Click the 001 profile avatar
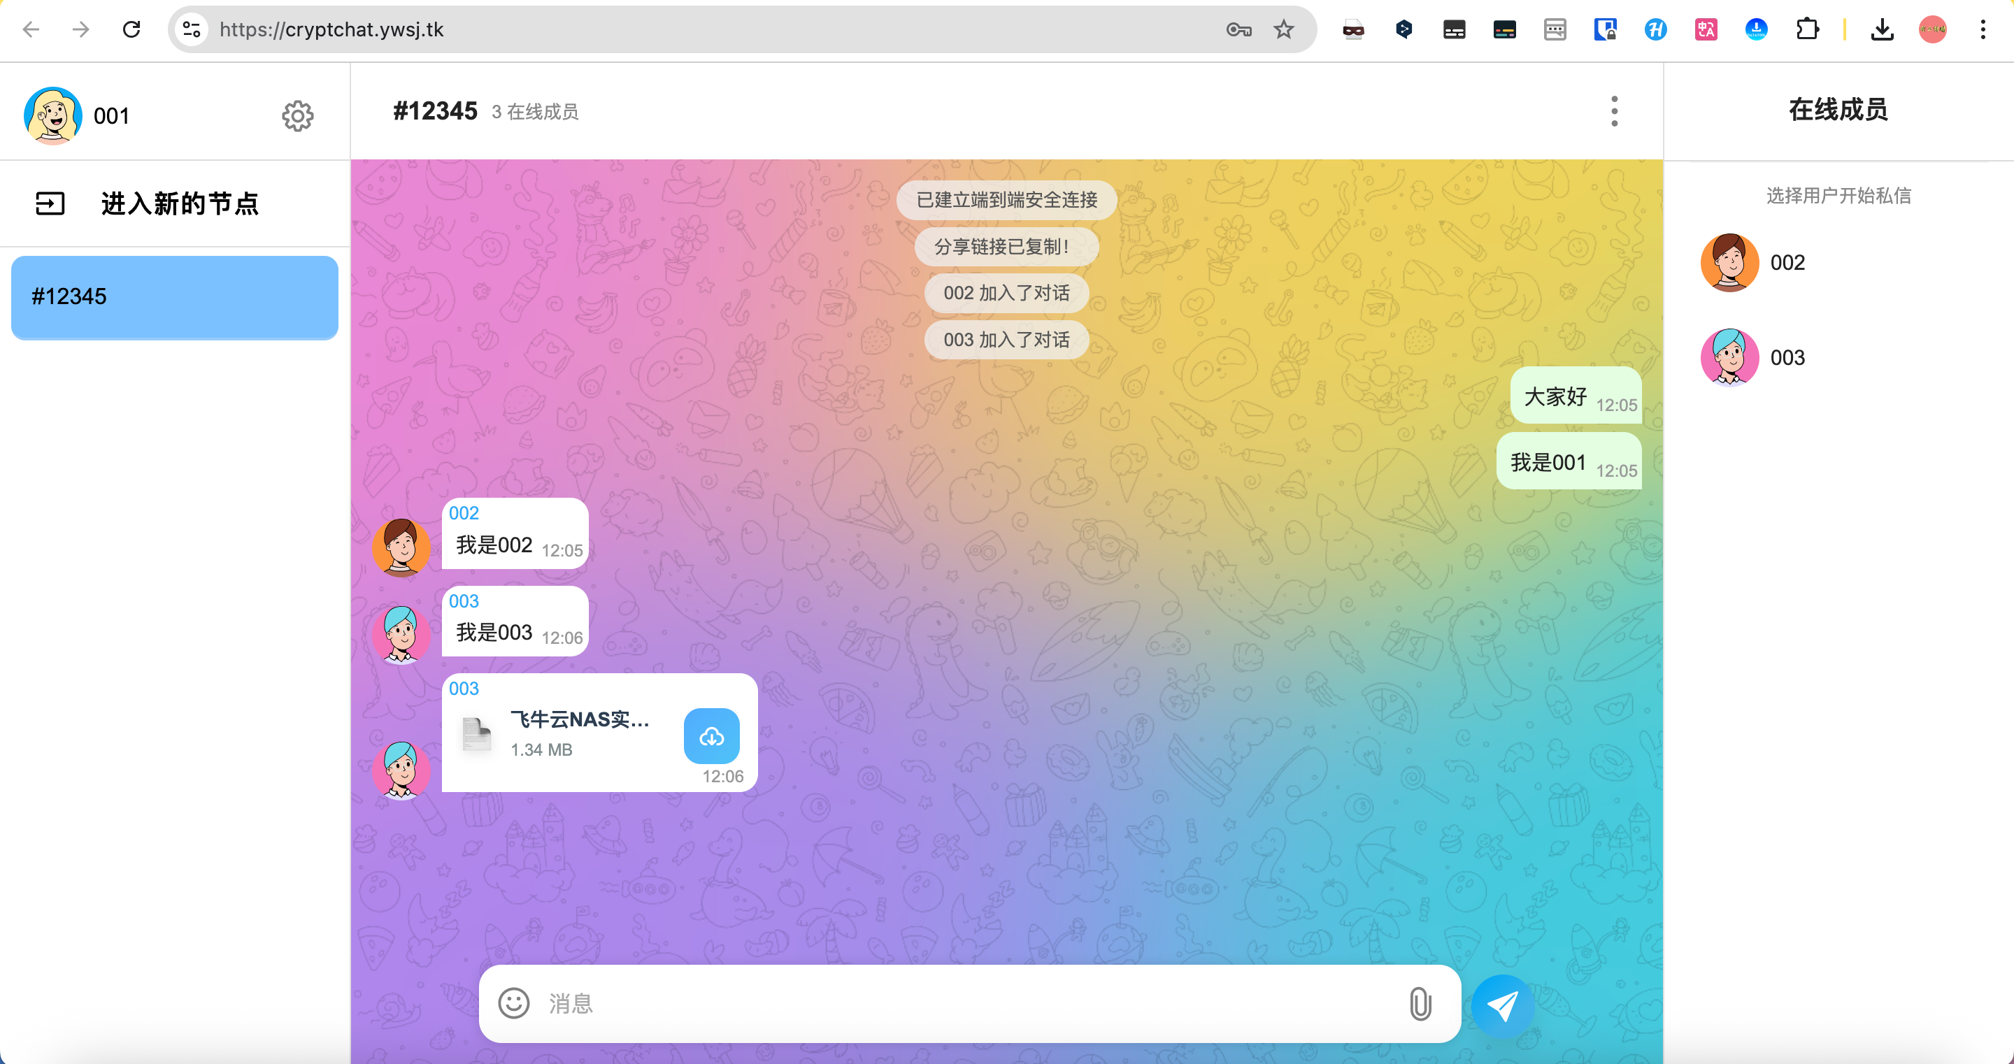The image size is (2014, 1064). pos(52,116)
